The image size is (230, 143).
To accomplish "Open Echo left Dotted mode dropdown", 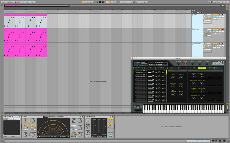I will coord(25,128).
